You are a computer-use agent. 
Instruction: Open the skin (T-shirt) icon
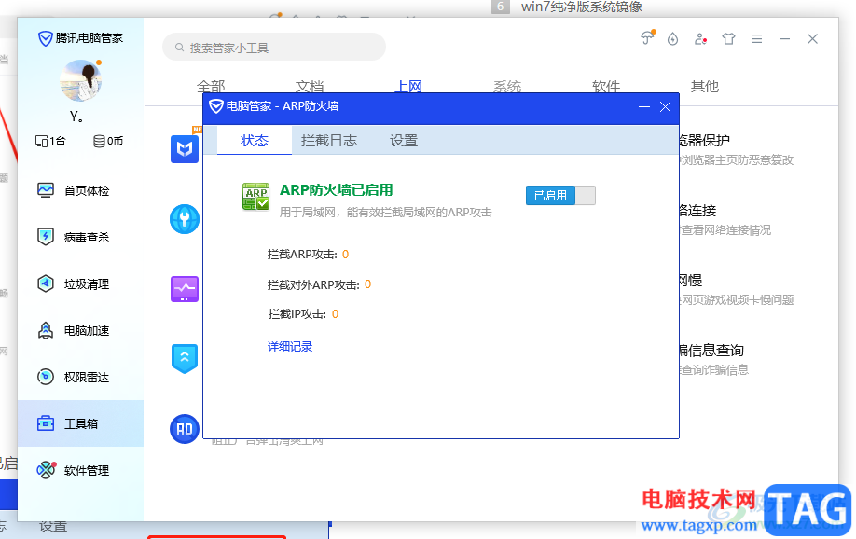728,39
